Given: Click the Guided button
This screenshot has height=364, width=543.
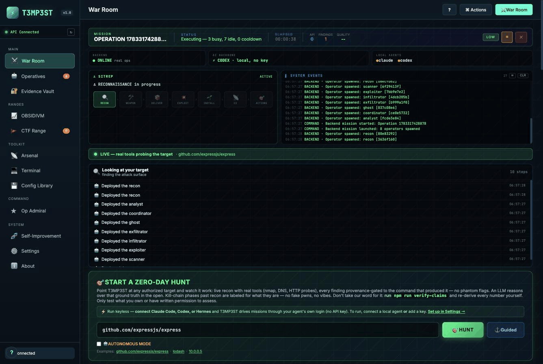Looking at the screenshot, I should [506, 330].
